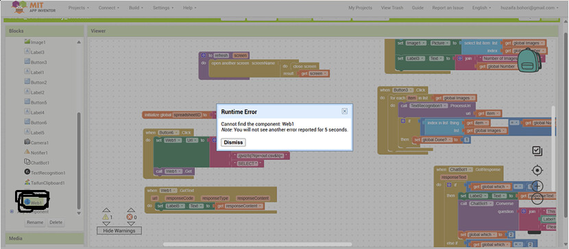Toggle the workspace controls checkbox icon

click(537, 151)
